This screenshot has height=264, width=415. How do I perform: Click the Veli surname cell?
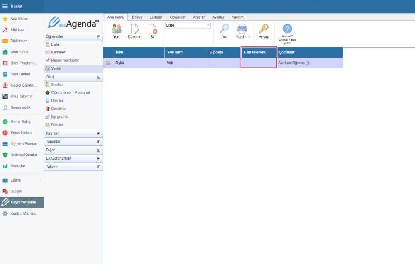point(186,63)
